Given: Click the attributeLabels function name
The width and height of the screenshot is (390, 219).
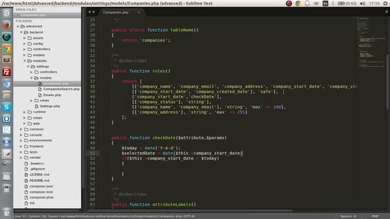Looking at the screenshot, I should click(x=171, y=204).
